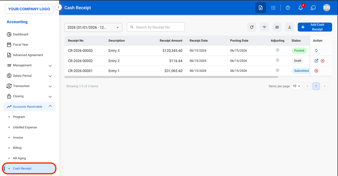Open the Invoice submenu item
Screen dimensions: 338x176
18,138
